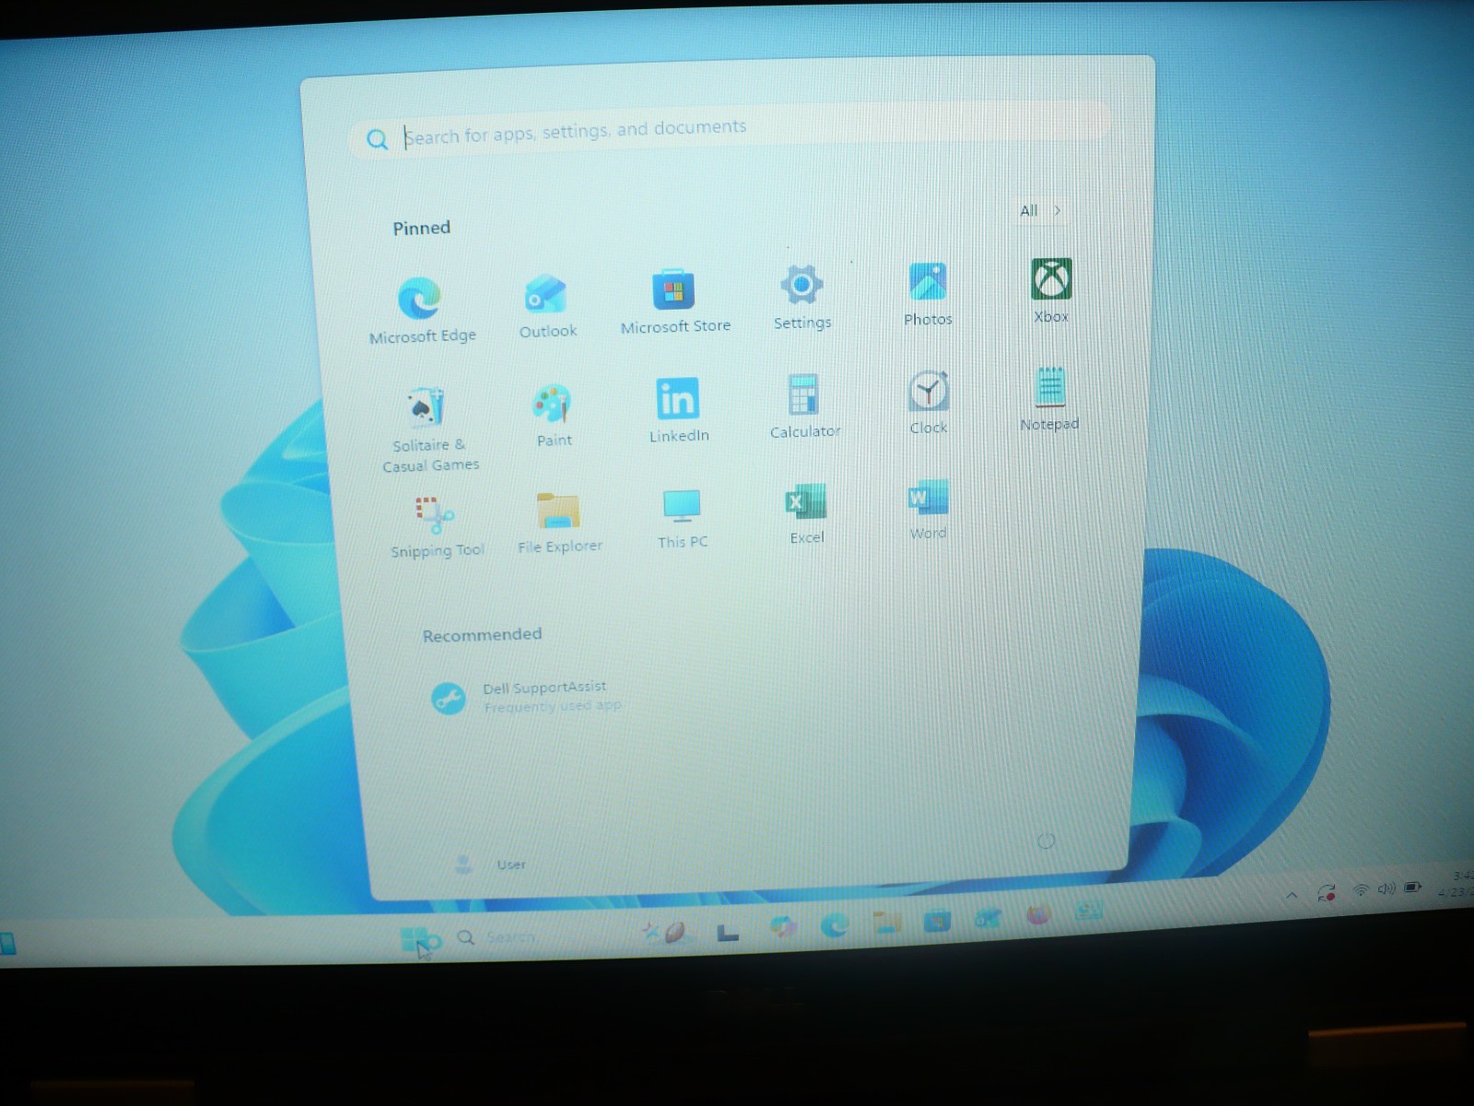Open Outlook on the taskbar

tap(988, 918)
